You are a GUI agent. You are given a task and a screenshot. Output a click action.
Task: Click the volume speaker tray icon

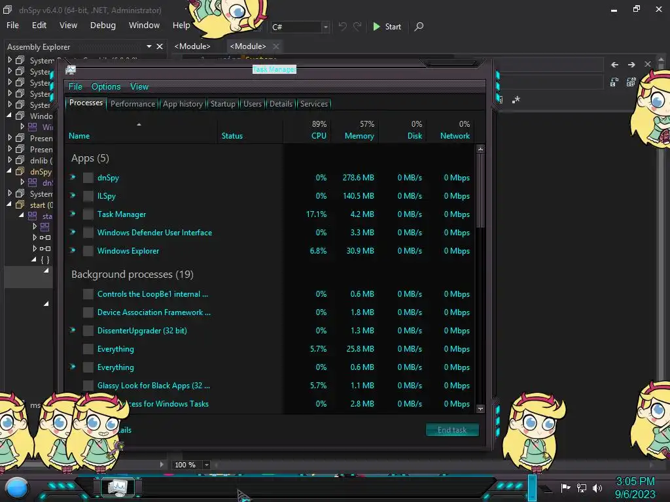(597, 488)
